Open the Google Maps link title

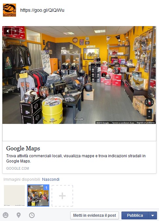point(23,148)
